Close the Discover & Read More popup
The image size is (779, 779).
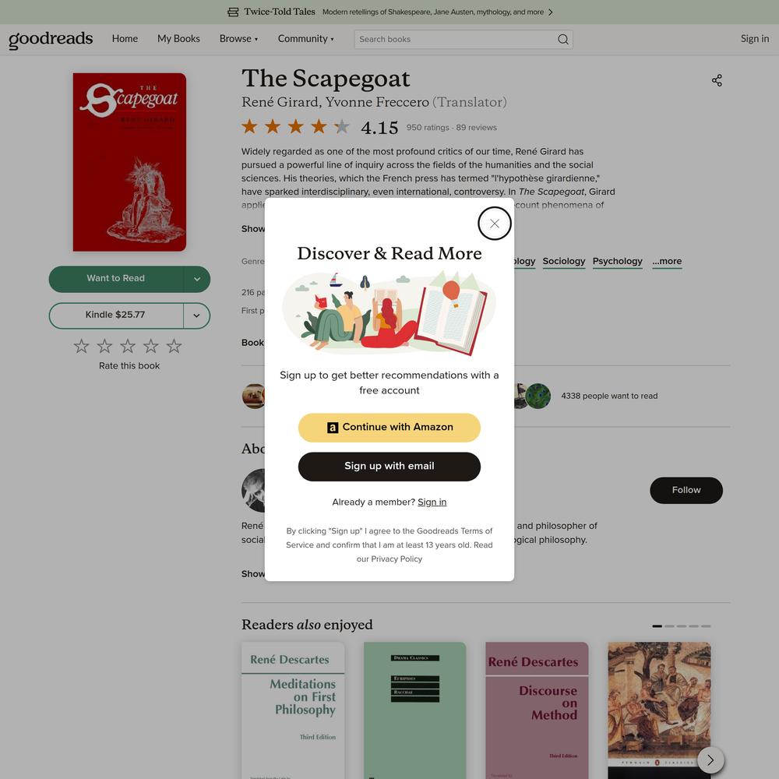point(495,224)
